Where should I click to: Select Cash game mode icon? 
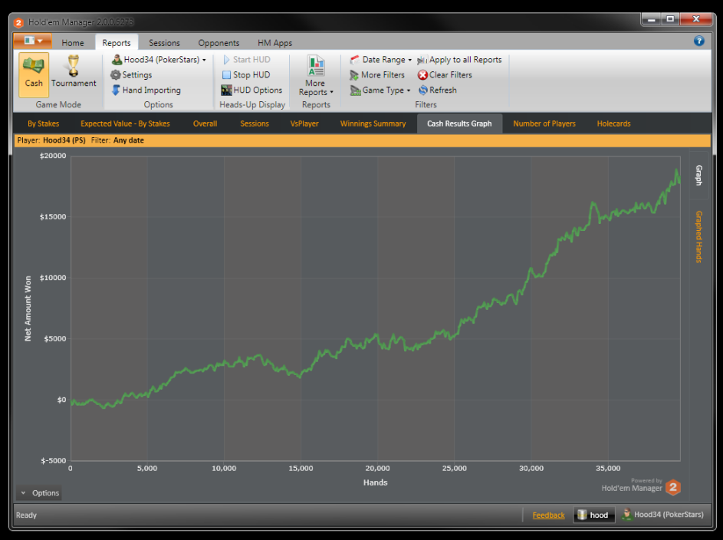(34, 74)
